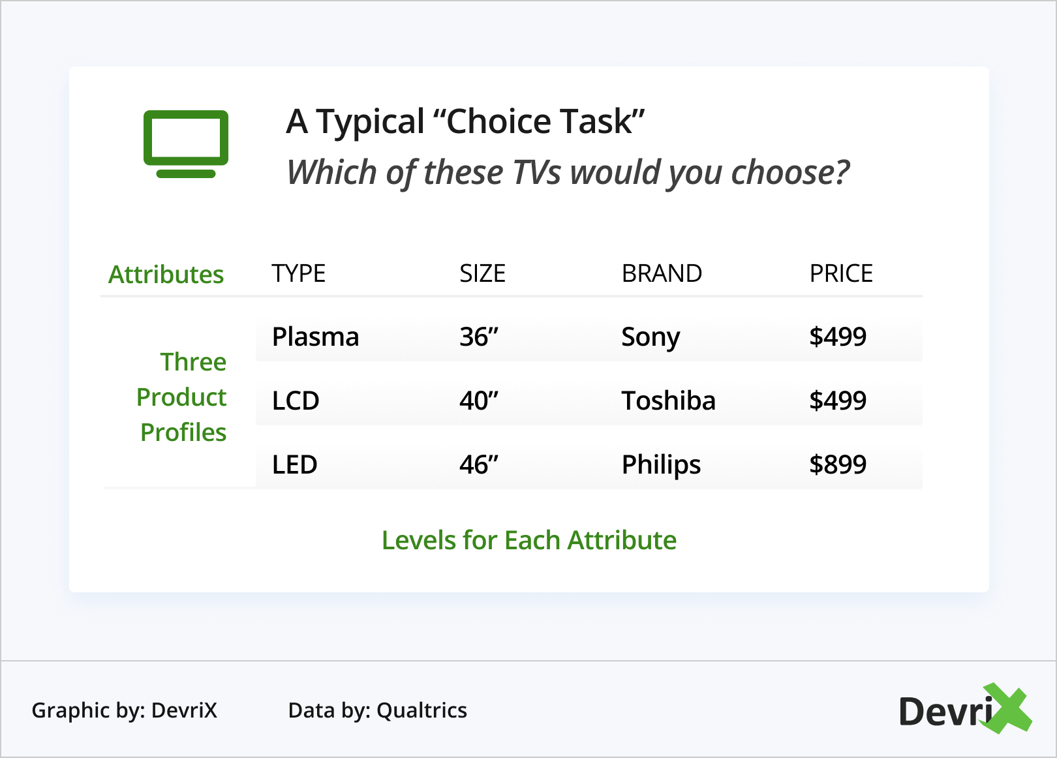Click the $899 price
Screen dimensions: 1057x758
[838, 464]
